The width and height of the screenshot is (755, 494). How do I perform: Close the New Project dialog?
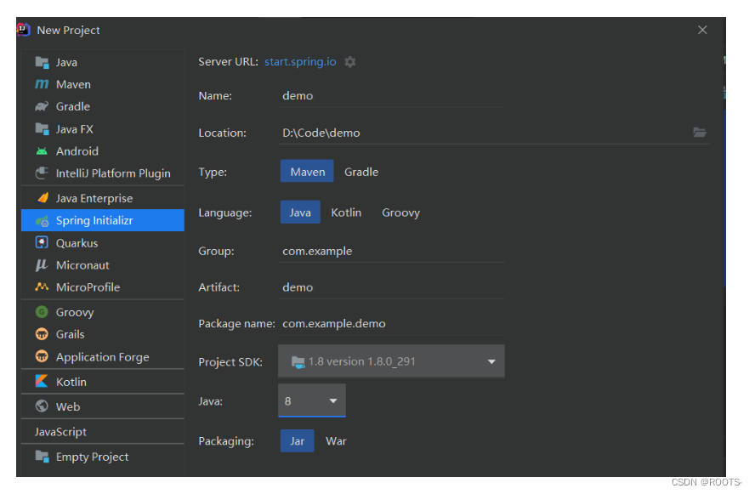702,30
